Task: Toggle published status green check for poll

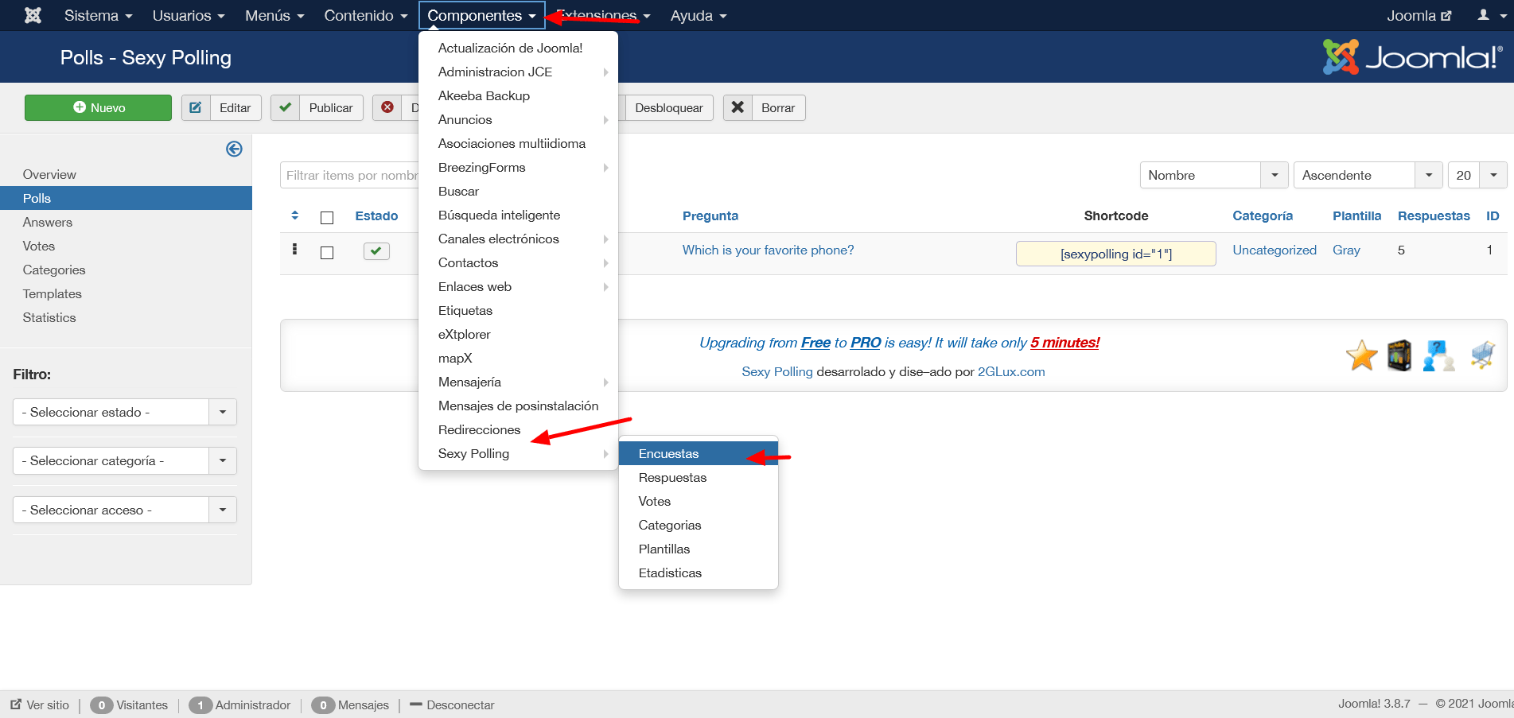Action: (376, 251)
